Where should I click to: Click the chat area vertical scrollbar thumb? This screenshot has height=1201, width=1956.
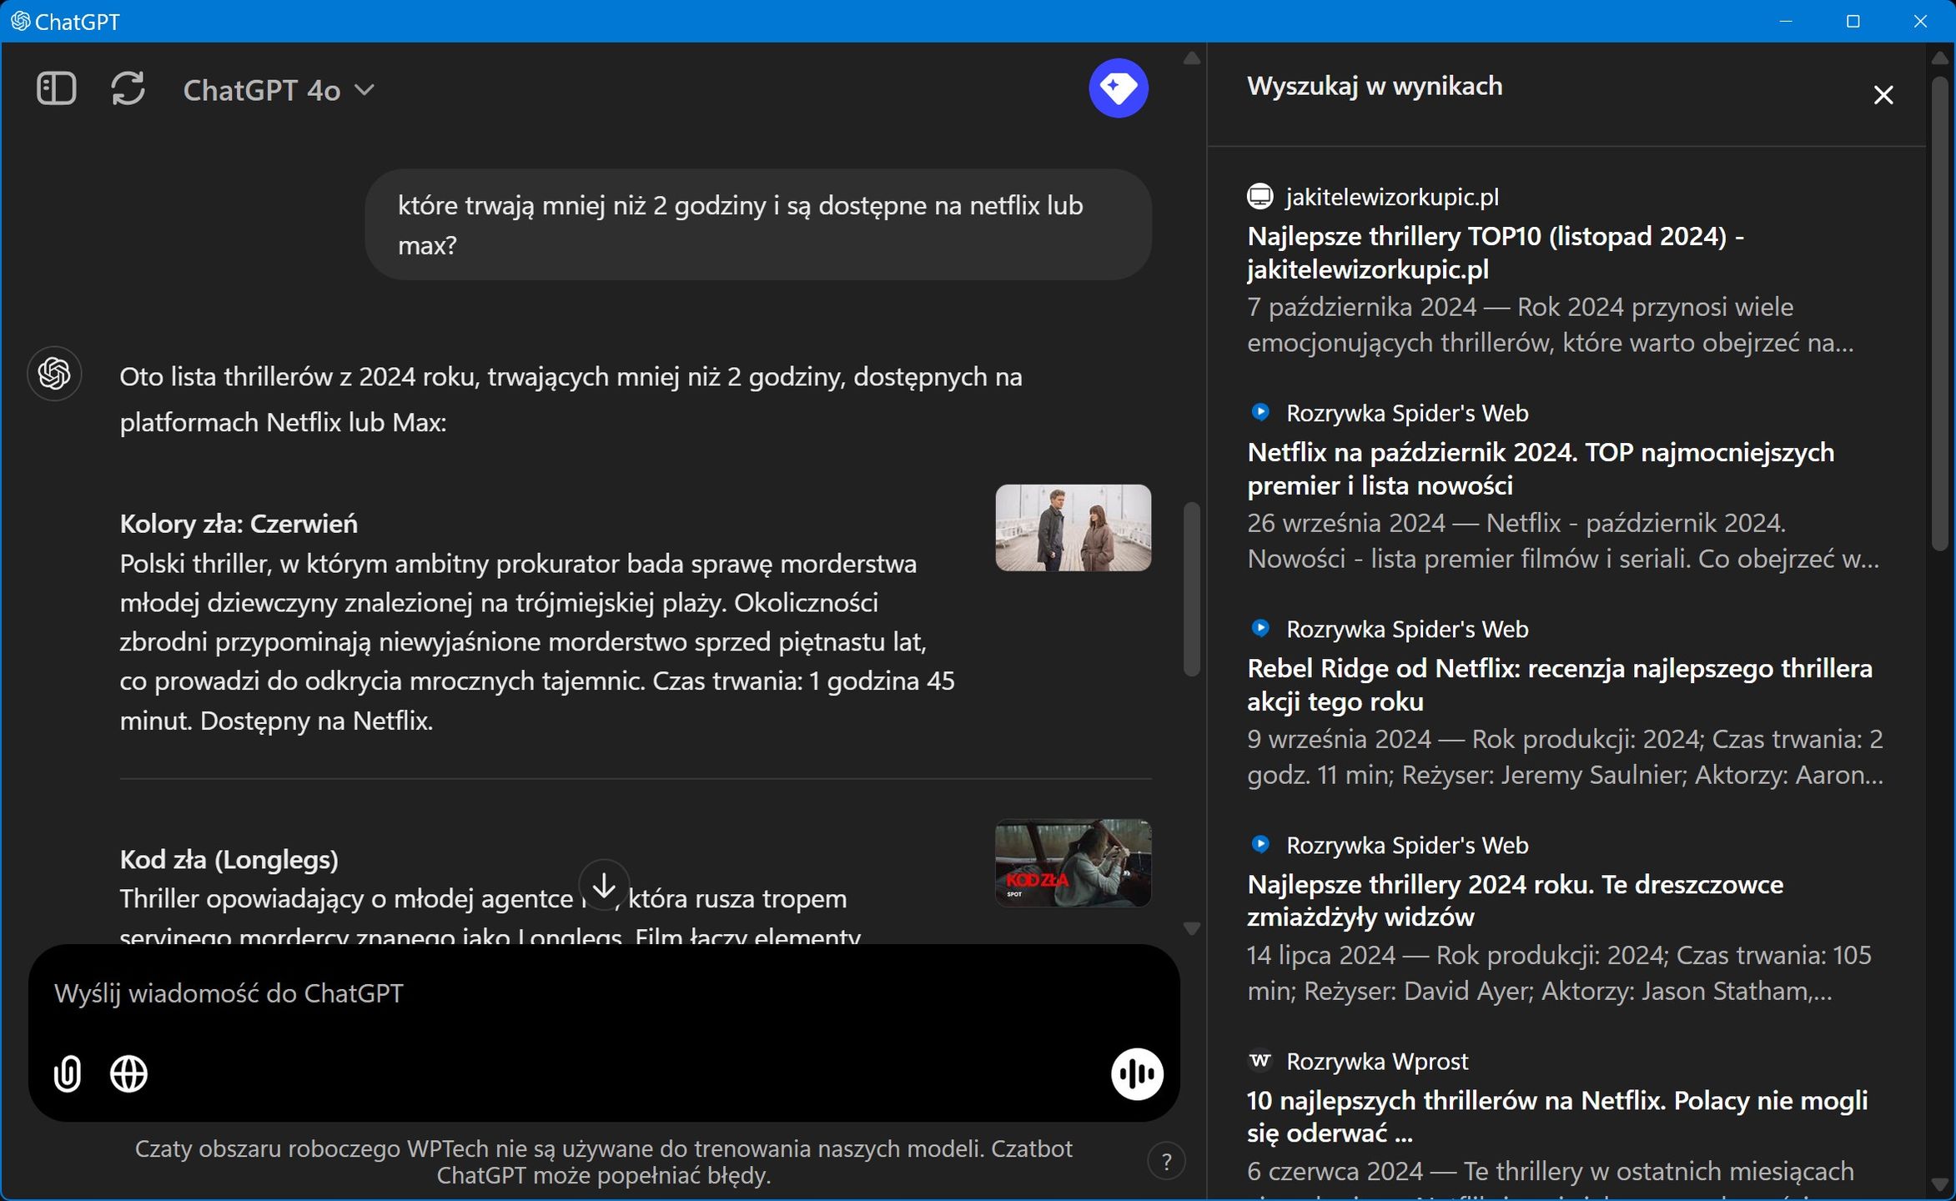[x=1191, y=589]
